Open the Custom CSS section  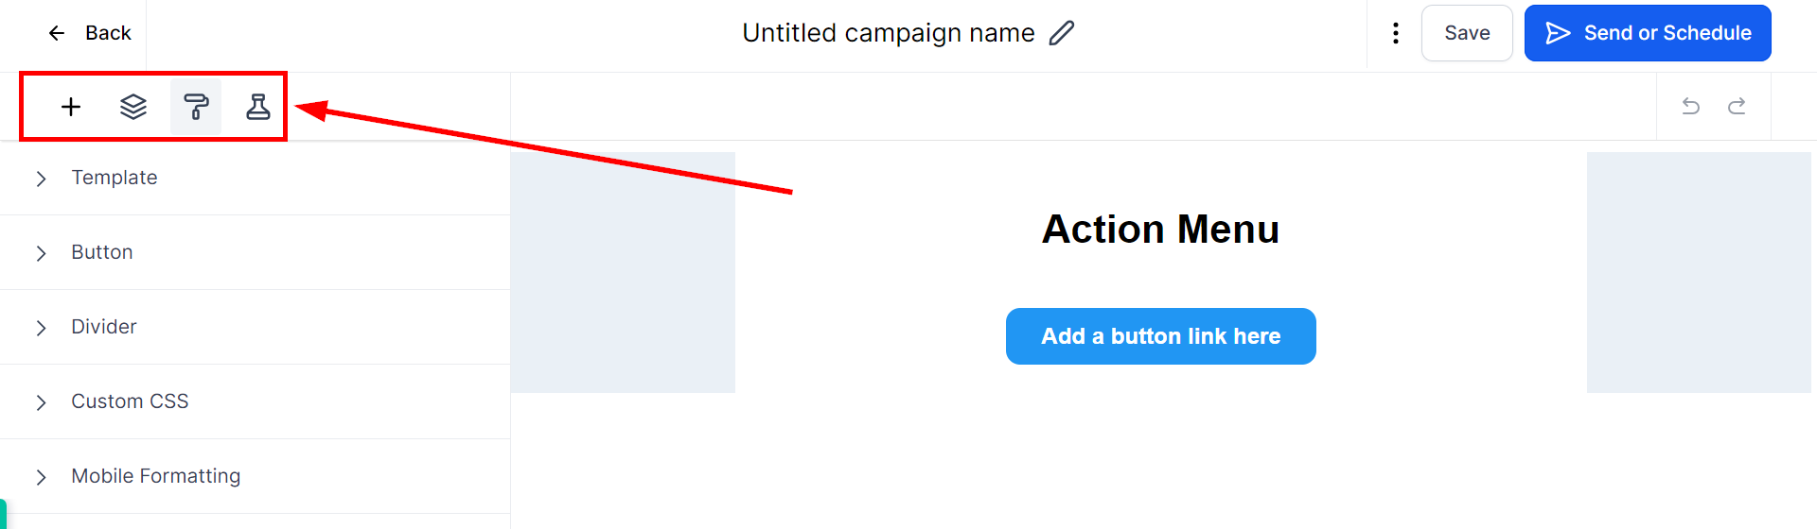130,401
